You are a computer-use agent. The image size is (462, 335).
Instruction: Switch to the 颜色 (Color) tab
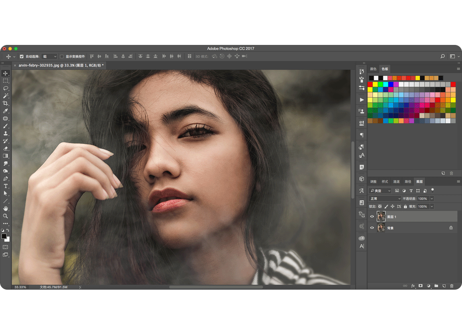[x=373, y=69]
